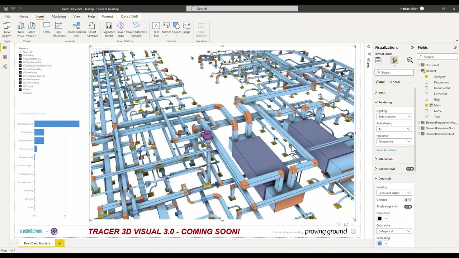The width and height of the screenshot is (459, 258).
Task: Check the ElementId field
Action: pos(426,94)
